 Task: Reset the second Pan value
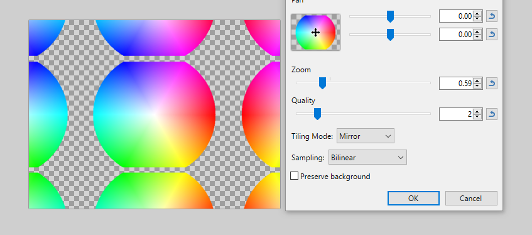click(492, 35)
